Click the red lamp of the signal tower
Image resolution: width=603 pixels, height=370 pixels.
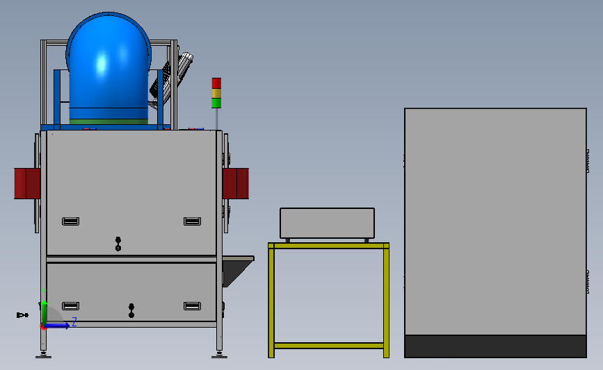216,83
